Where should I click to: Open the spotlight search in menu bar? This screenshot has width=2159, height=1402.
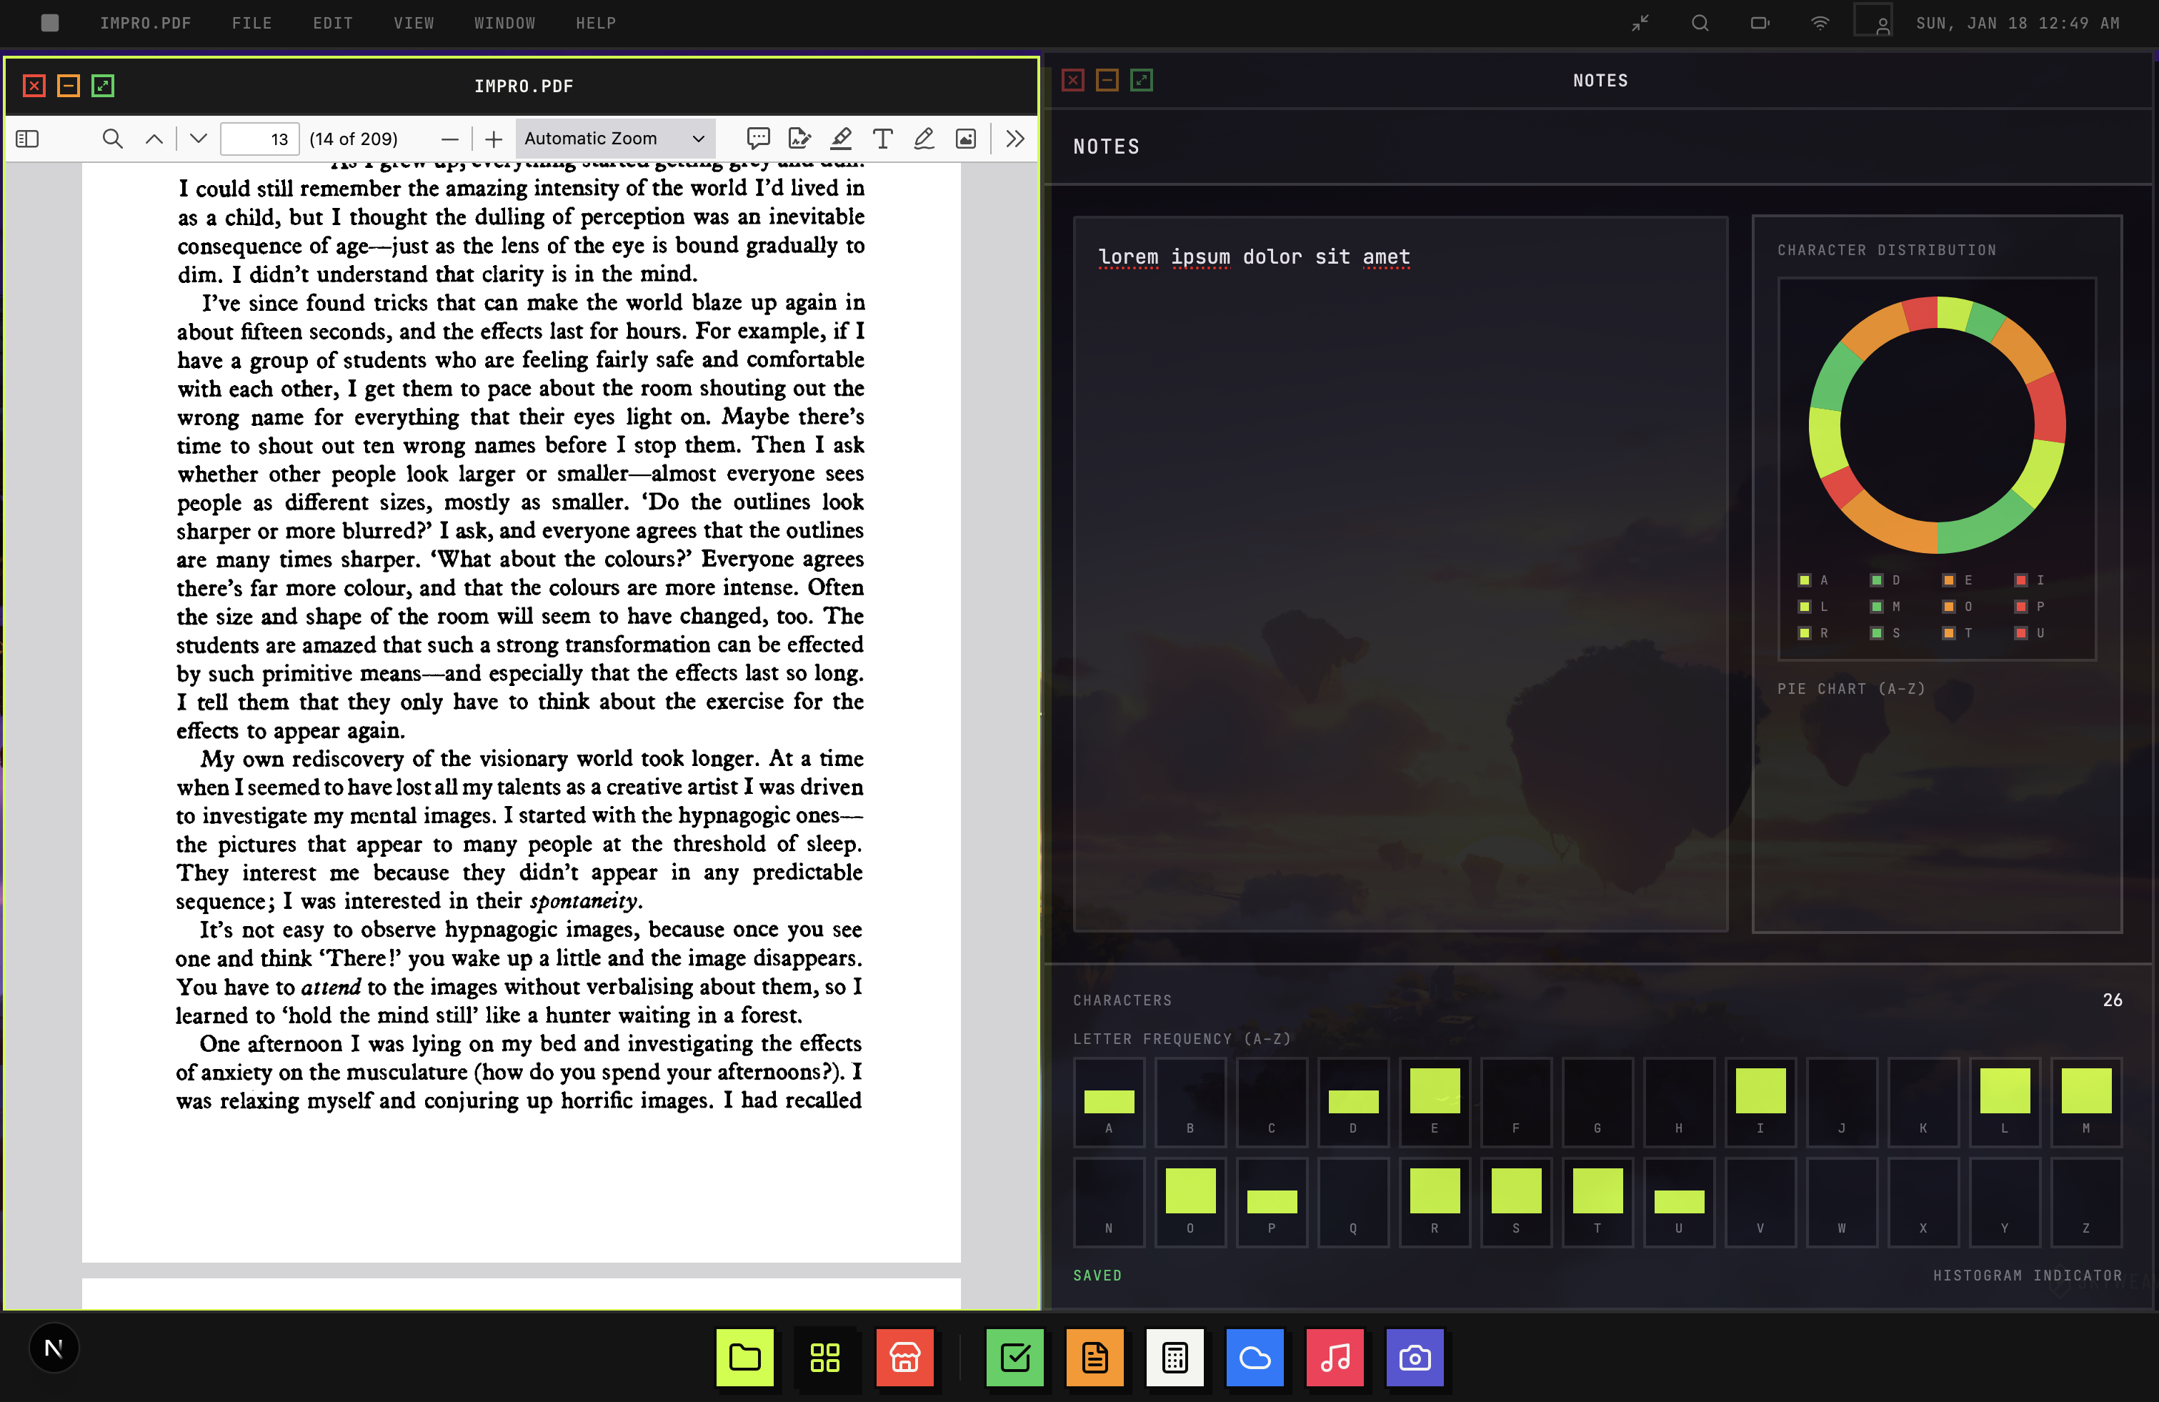click(x=1700, y=23)
